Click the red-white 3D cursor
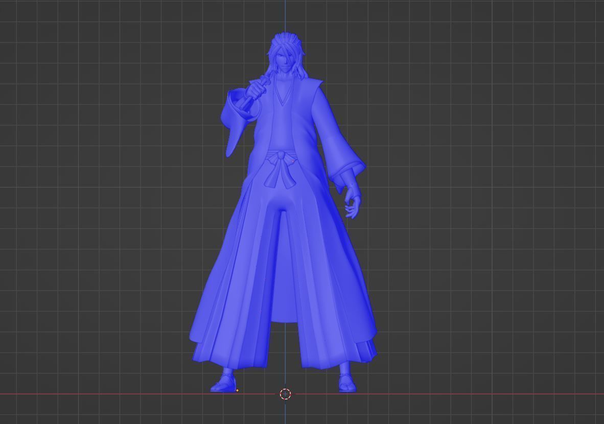 click(x=285, y=394)
